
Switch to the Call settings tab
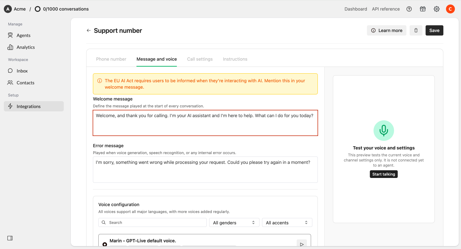[200, 59]
